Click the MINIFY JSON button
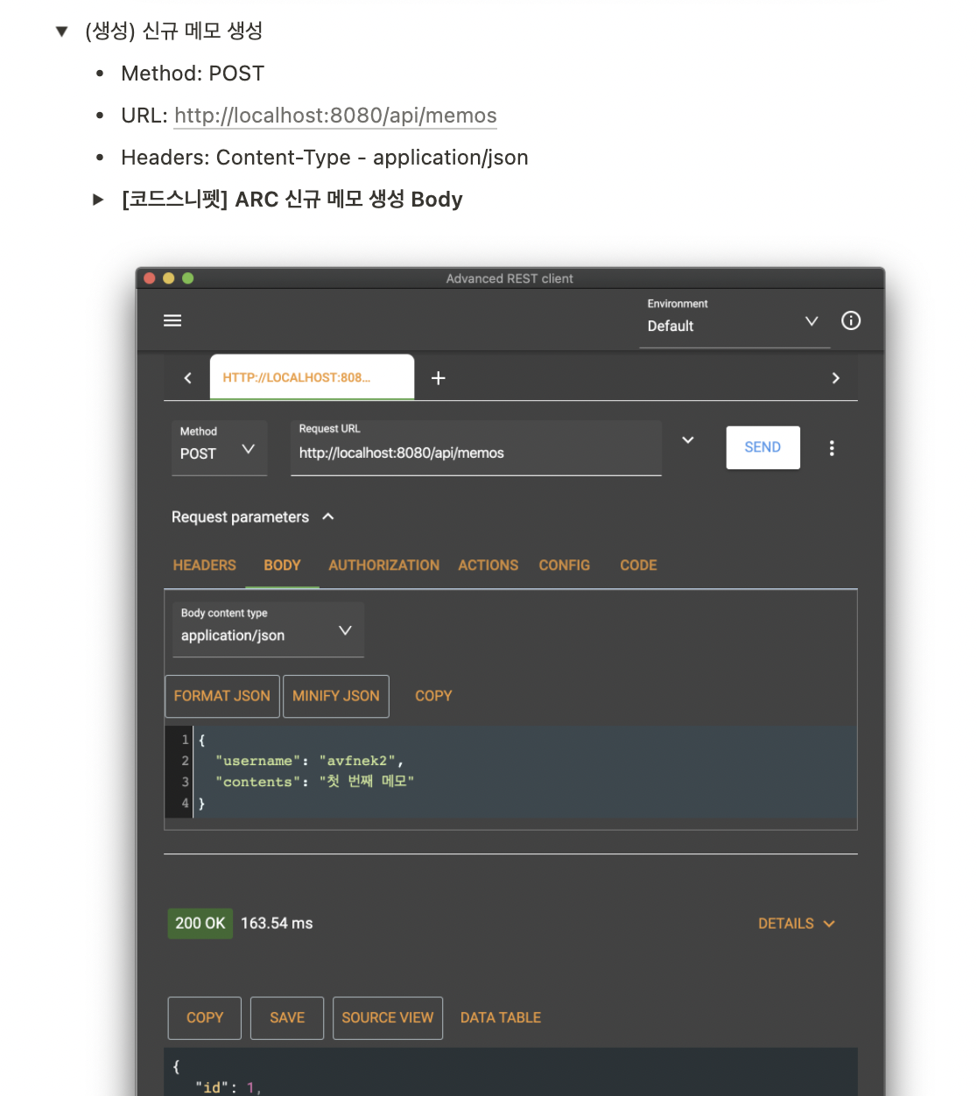Image resolution: width=977 pixels, height=1096 pixels. [x=336, y=696]
